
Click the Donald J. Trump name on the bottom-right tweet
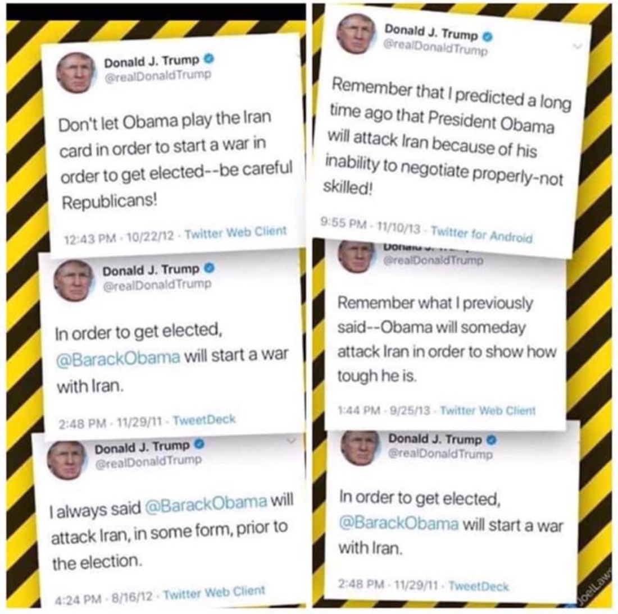point(435,439)
